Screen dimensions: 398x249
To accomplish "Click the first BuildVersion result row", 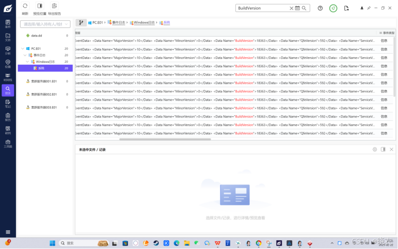I will (234, 41).
